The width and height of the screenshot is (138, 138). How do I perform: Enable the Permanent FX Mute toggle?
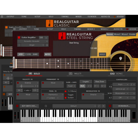click(x=43, y=83)
